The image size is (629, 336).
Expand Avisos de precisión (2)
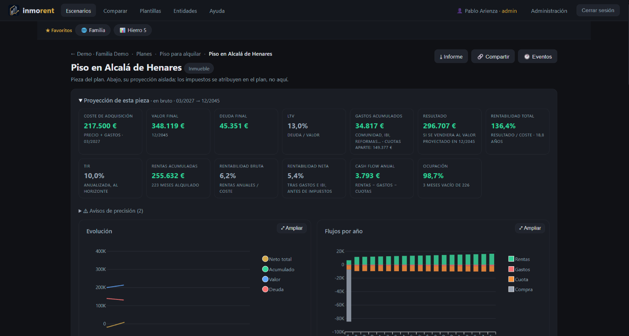(x=111, y=211)
